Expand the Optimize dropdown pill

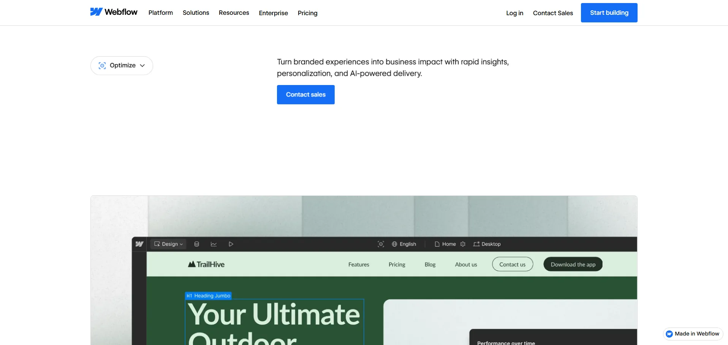122,66
